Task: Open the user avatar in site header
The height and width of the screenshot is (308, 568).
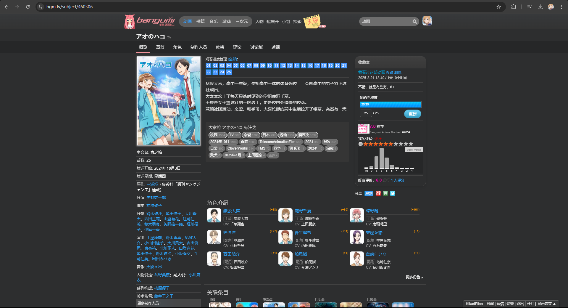Action: tap(427, 21)
